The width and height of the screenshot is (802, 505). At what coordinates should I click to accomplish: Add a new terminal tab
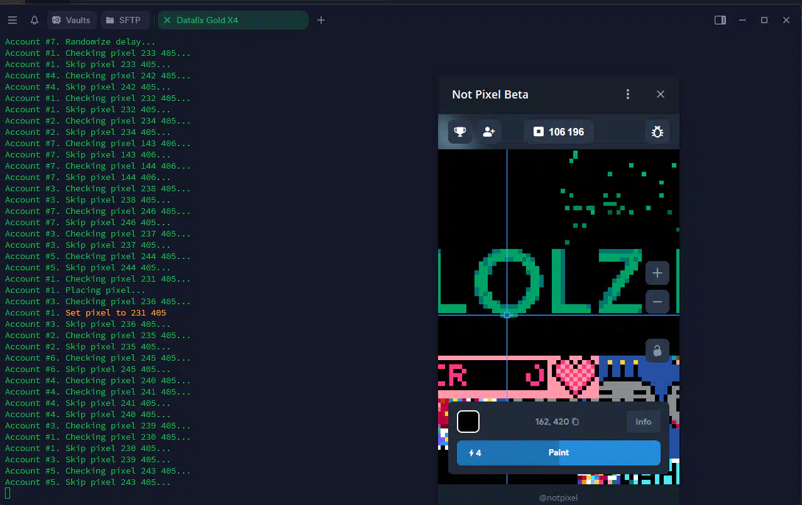point(321,20)
